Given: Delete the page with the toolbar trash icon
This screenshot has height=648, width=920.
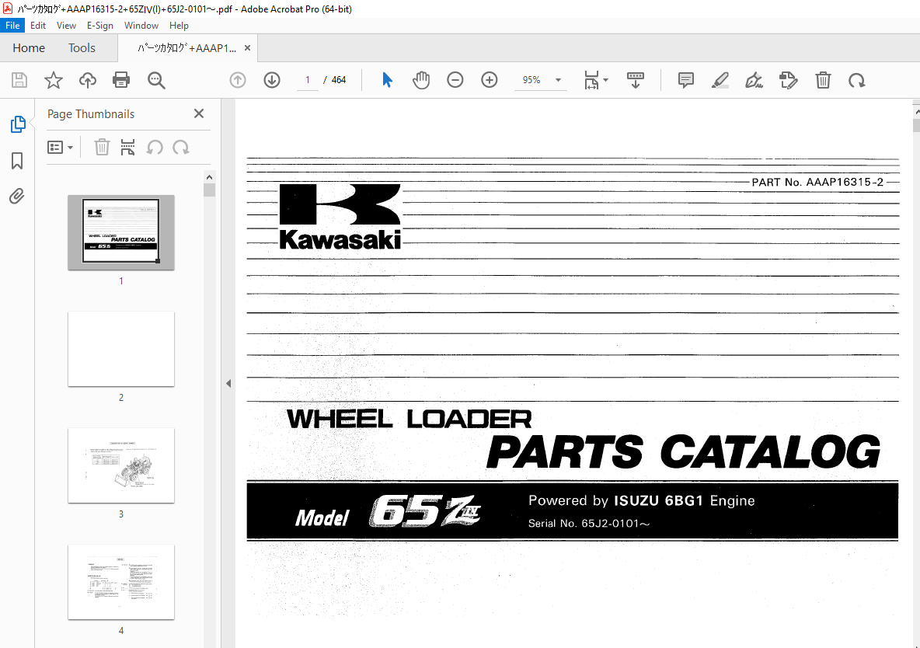Looking at the screenshot, I should tap(823, 80).
